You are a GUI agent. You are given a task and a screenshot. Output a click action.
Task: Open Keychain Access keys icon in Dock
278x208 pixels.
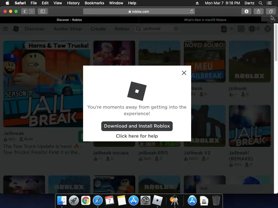[x=174, y=201]
